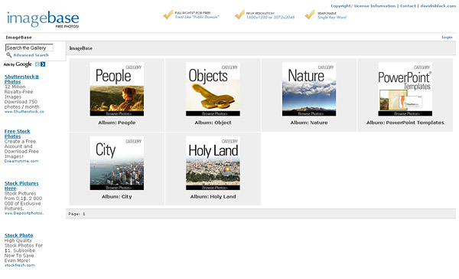Open the People category thumbnail

click(117, 89)
